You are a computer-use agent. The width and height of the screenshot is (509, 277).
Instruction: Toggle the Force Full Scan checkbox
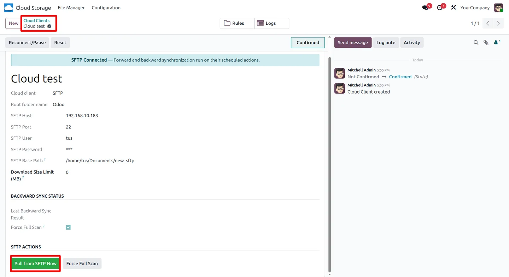[68, 228]
